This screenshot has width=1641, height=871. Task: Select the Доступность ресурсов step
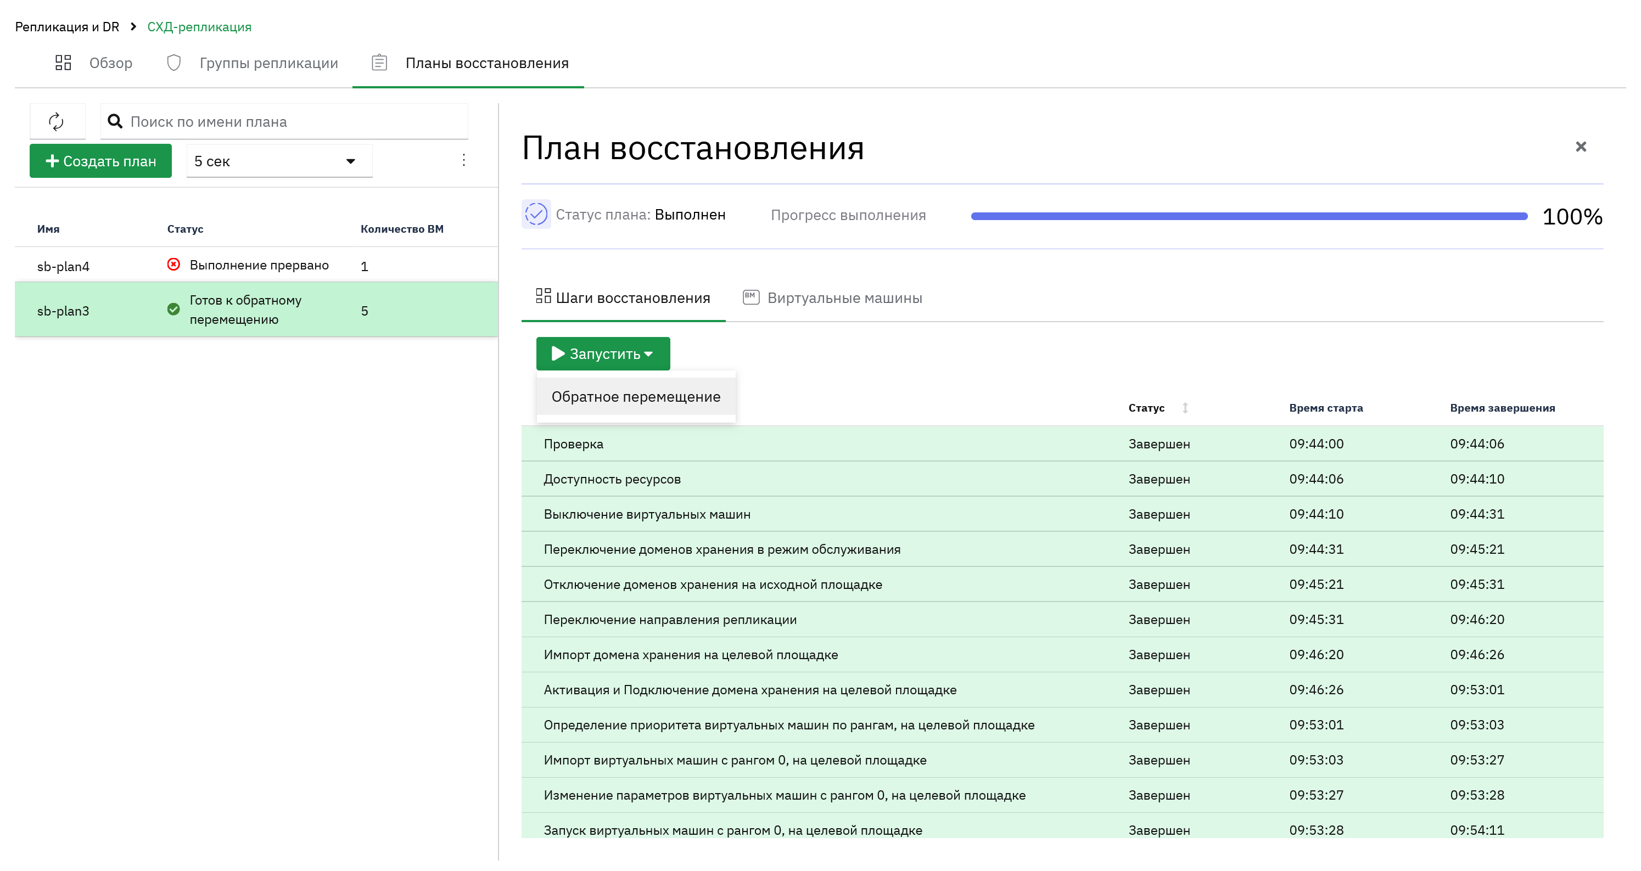[x=1062, y=479]
